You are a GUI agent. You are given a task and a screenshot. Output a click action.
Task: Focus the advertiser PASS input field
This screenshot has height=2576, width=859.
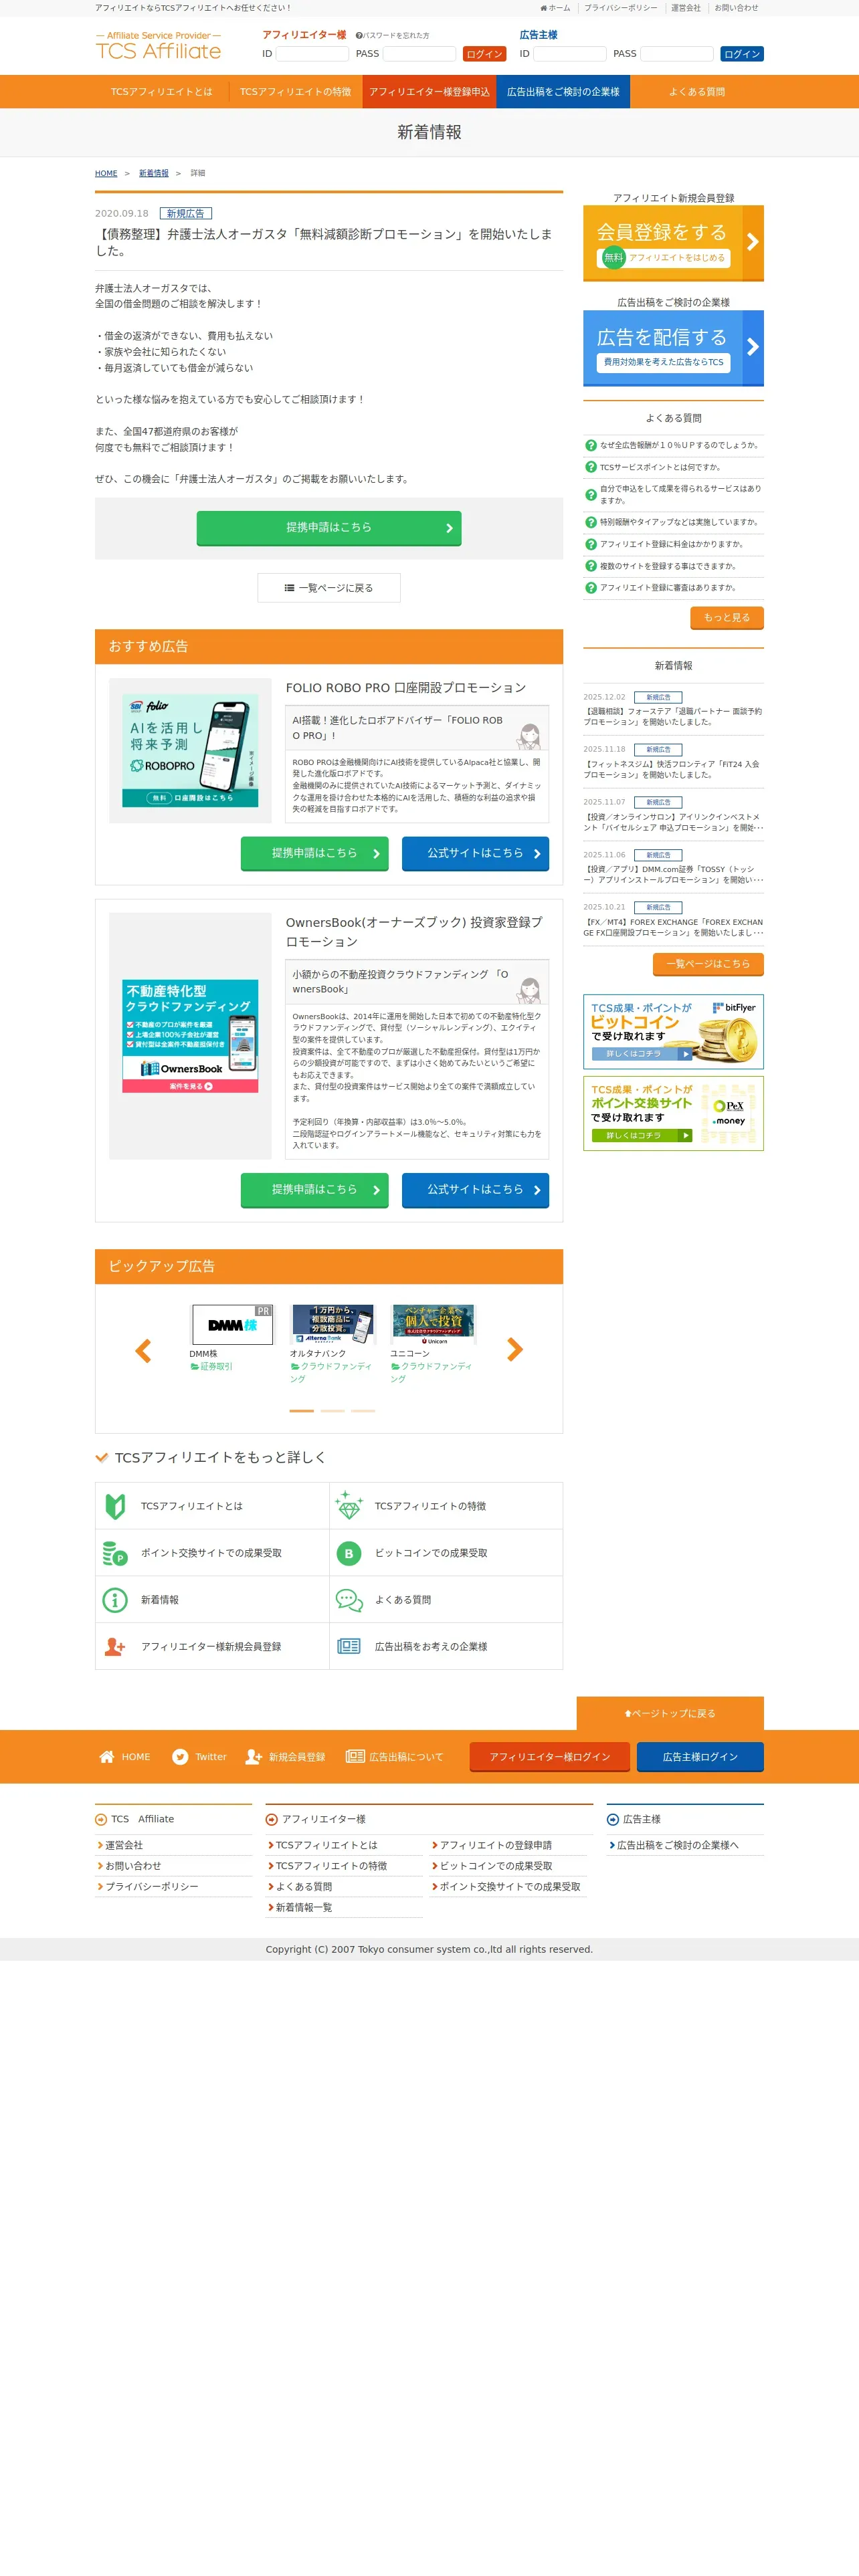(677, 54)
